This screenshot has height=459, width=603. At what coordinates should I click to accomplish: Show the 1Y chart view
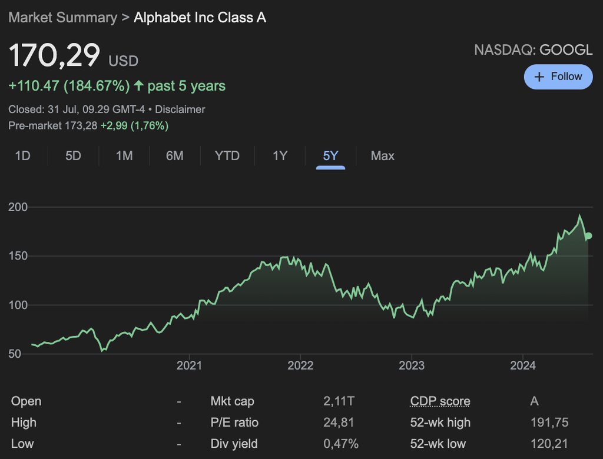click(280, 156)
